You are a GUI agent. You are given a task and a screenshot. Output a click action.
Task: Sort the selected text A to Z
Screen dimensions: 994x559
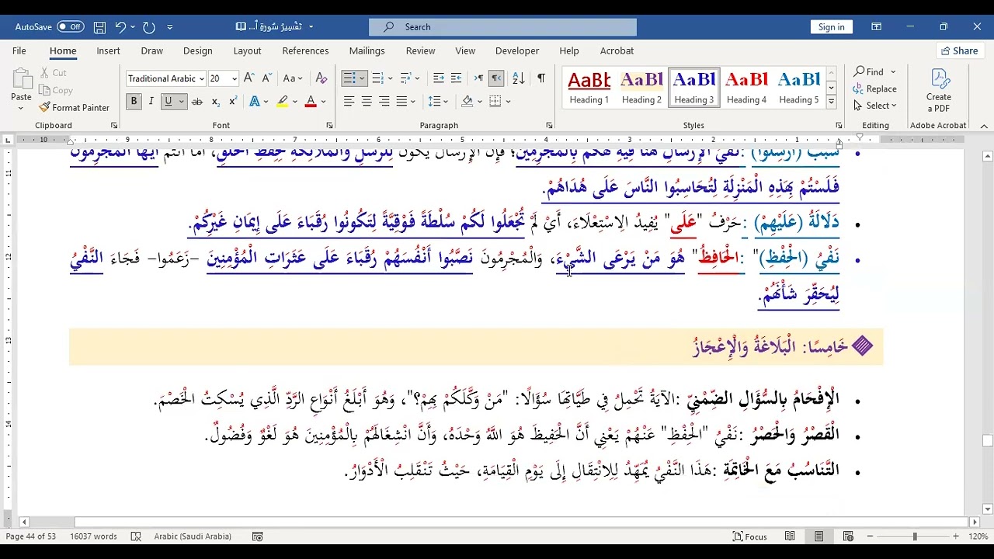click(519, 78)
